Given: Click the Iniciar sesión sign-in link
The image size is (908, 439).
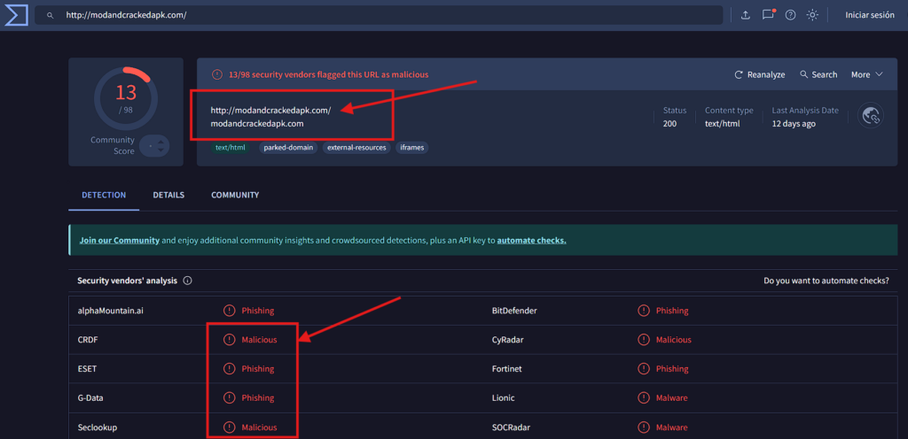Looking at the screenshot, I should [869, 15].
